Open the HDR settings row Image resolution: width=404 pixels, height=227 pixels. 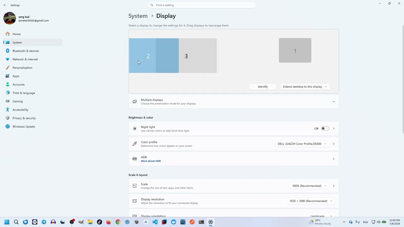pos(234,159)
